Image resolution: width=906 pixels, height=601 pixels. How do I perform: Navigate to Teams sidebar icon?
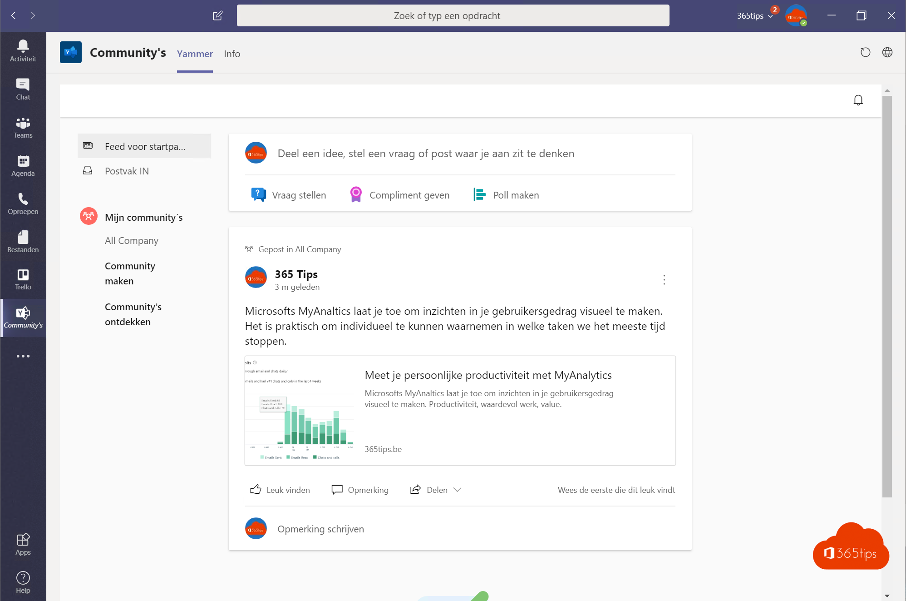[x=23, y=127]
